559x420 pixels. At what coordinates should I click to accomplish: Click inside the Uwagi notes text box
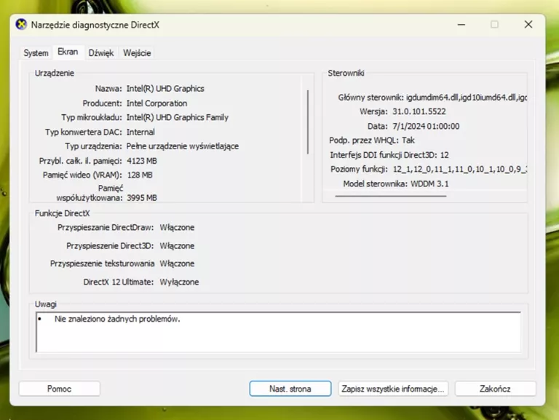coord(279,332)
